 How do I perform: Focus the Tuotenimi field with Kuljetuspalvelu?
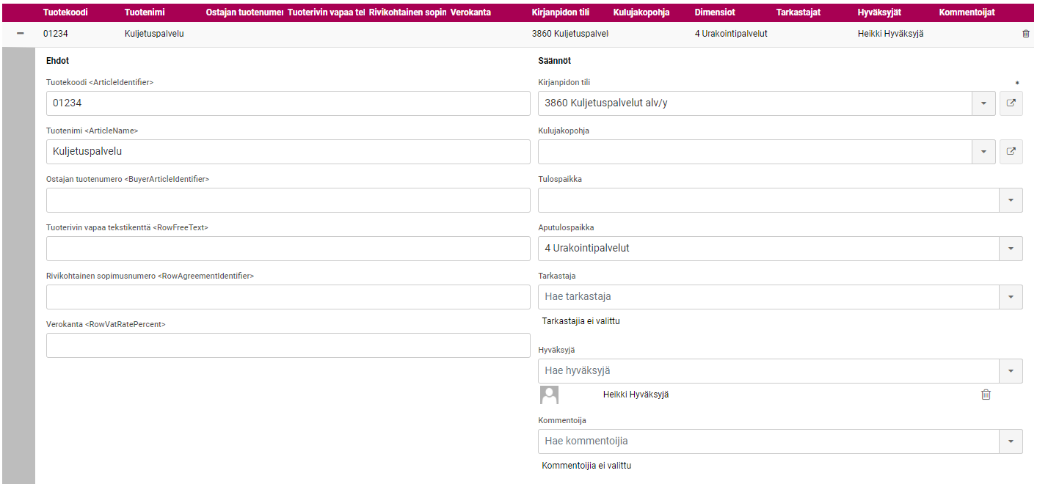click(288, 152)
